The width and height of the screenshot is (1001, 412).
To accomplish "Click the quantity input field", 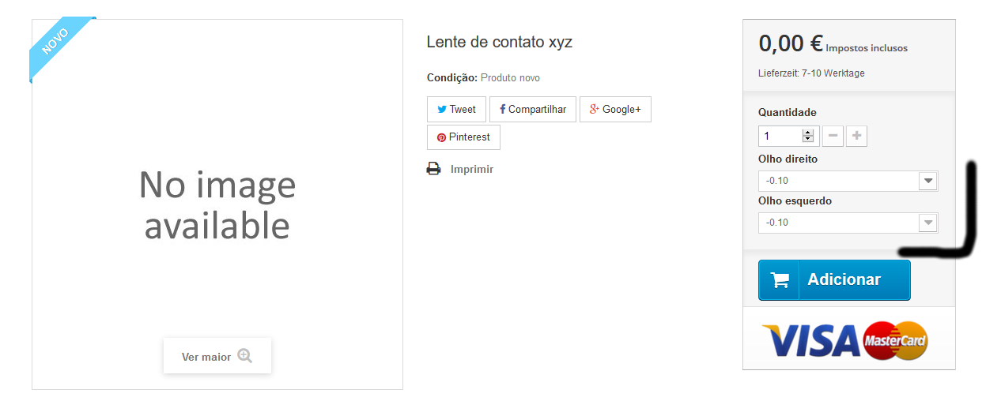I will [x=780, y=136].
